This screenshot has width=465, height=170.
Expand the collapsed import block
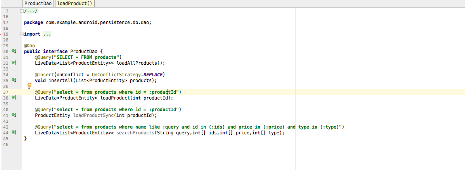click(21, 34)
